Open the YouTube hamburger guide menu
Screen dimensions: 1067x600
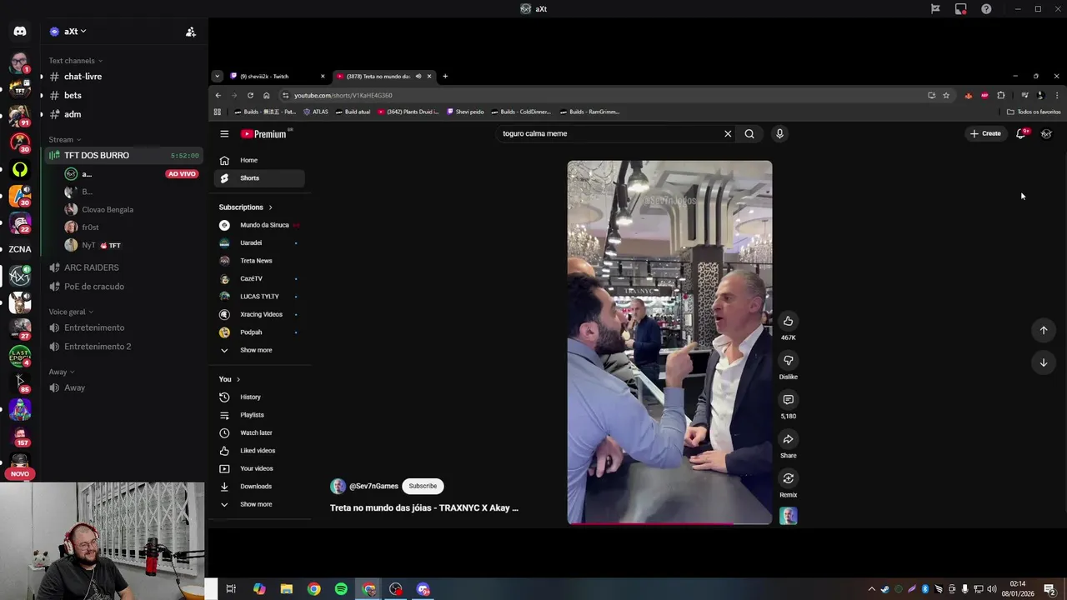point(224,133)
